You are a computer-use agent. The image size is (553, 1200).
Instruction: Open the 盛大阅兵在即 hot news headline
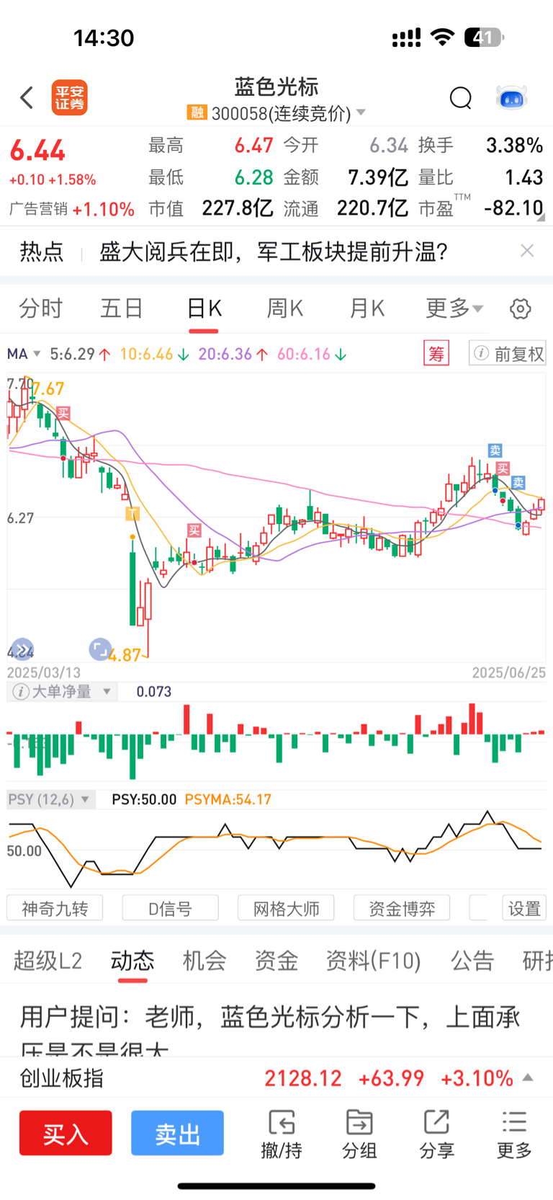tap(274, 252)
